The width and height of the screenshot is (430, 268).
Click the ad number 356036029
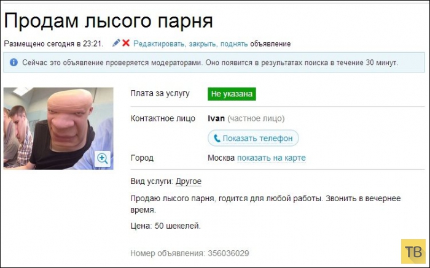[228, 253]
